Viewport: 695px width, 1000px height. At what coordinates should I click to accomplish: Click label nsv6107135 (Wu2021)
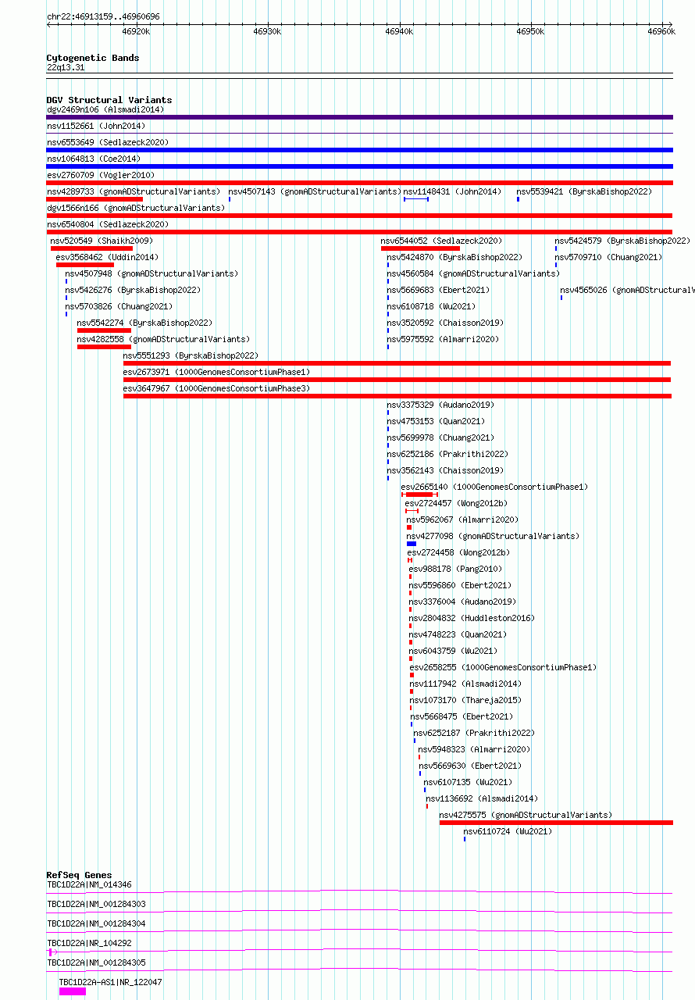coord(468,782)
